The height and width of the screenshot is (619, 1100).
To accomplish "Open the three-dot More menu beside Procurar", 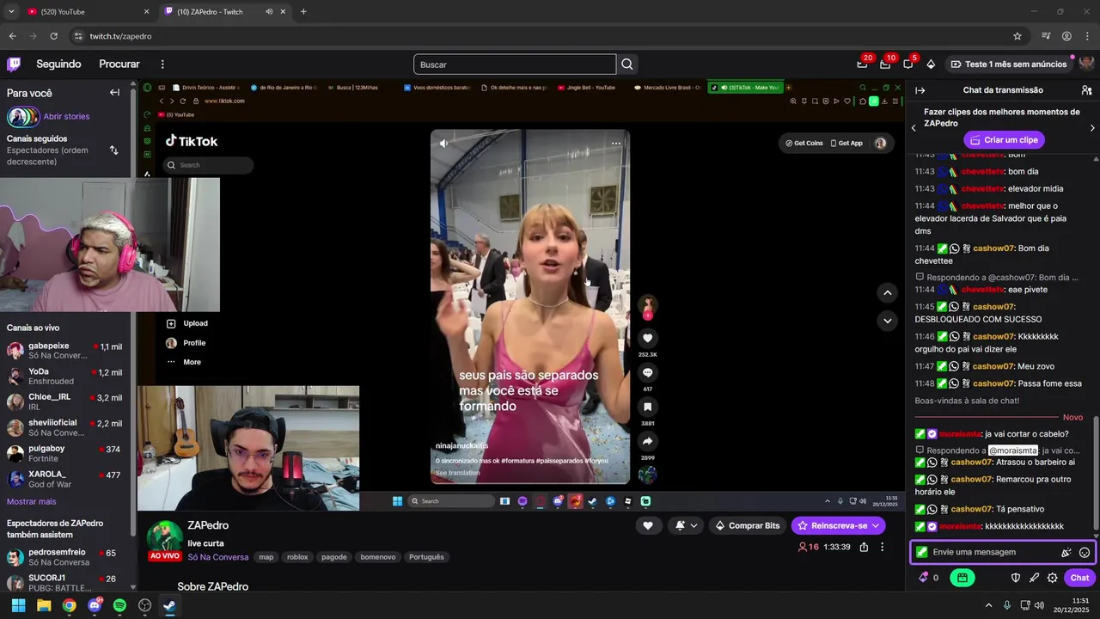I will [x=162, y=64].
